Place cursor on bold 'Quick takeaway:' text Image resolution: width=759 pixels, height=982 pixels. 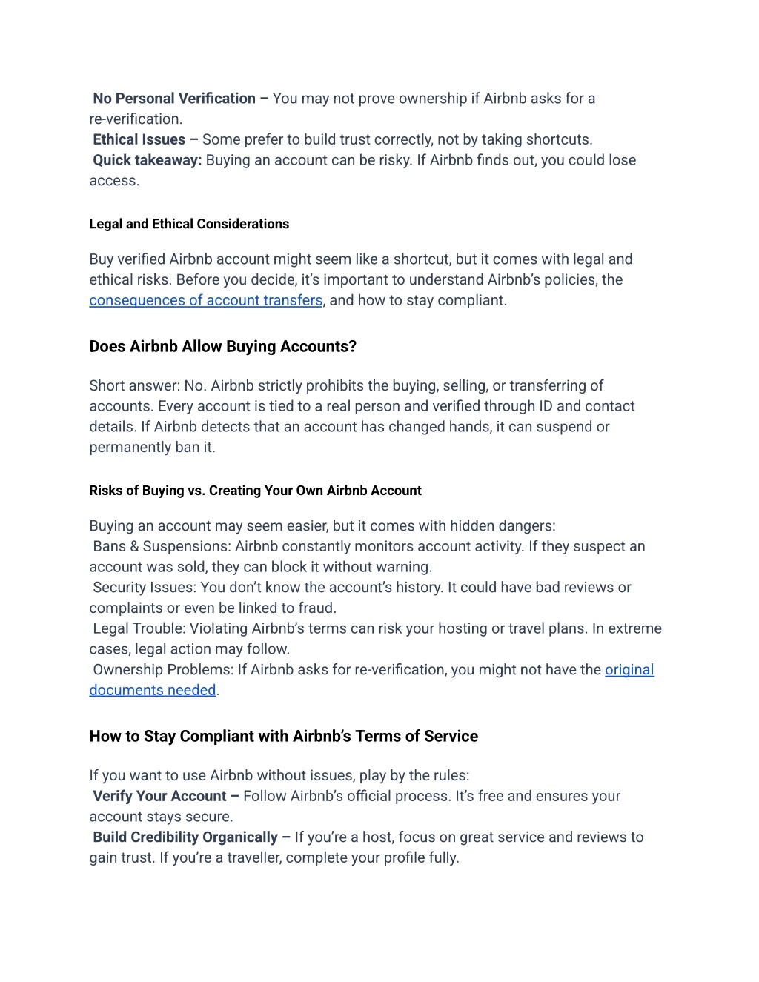coord(148,160)
